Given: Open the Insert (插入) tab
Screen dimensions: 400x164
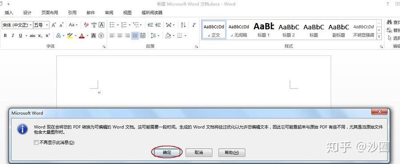Looking at the screenshot, I should click(9, 12).
